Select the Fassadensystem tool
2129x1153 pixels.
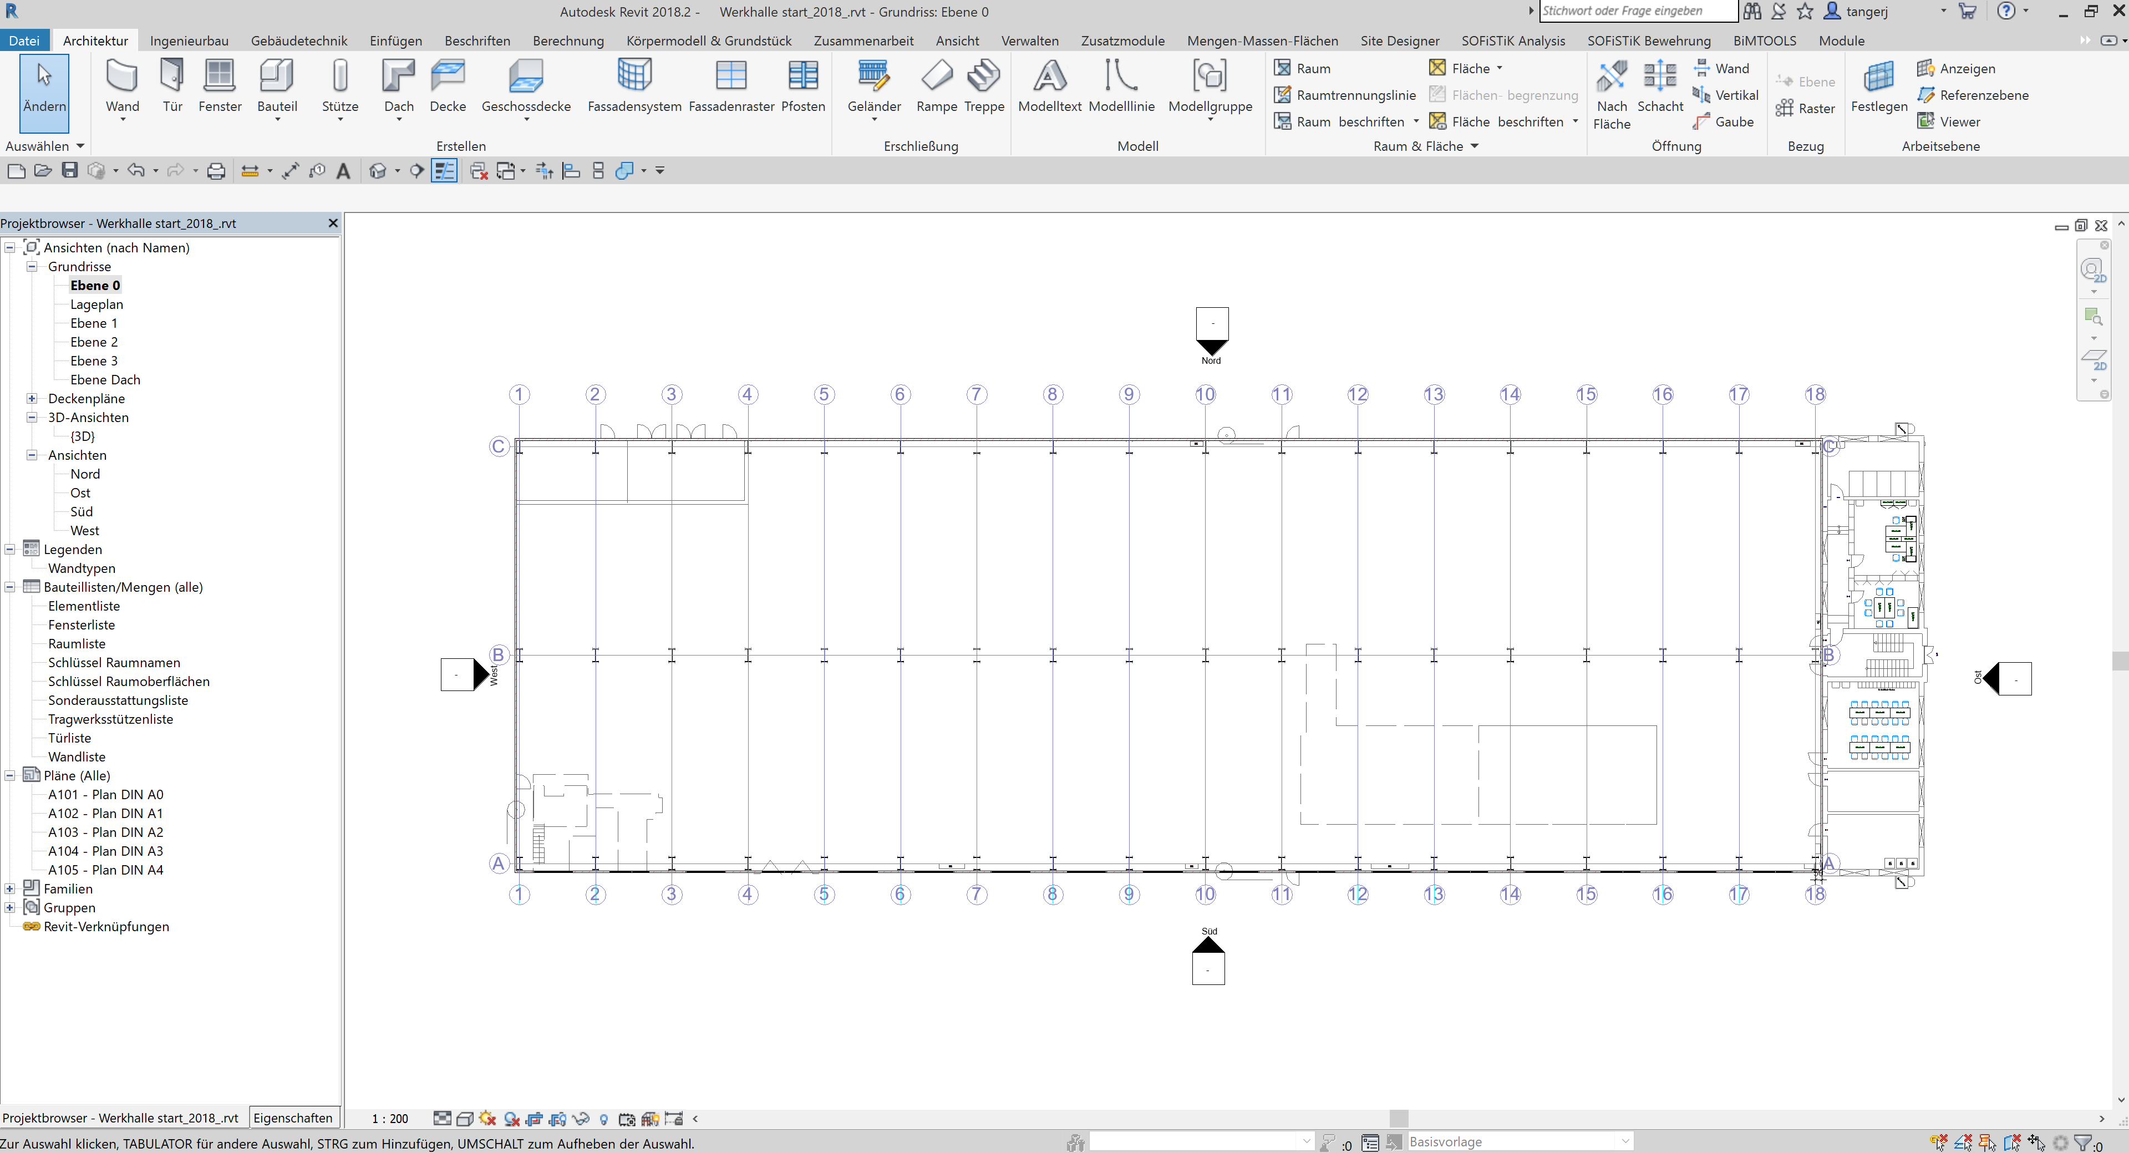click(x=634, y=86)
